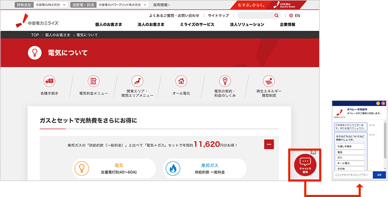Click the orange 電気 bulb icon in the comparison card

[82, 169]
